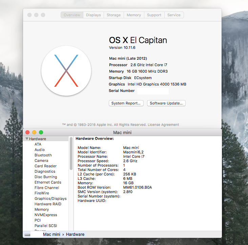Click the Intel Core i7 processor name value
The height and width of the screenshot is (245, 248).
pos(134,157)
